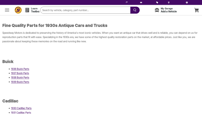Focus the parts search field

click(85, 10)
